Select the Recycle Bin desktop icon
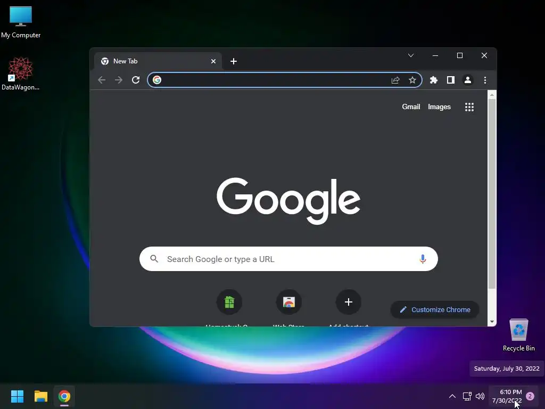545x409 pixels. (518, 335)
